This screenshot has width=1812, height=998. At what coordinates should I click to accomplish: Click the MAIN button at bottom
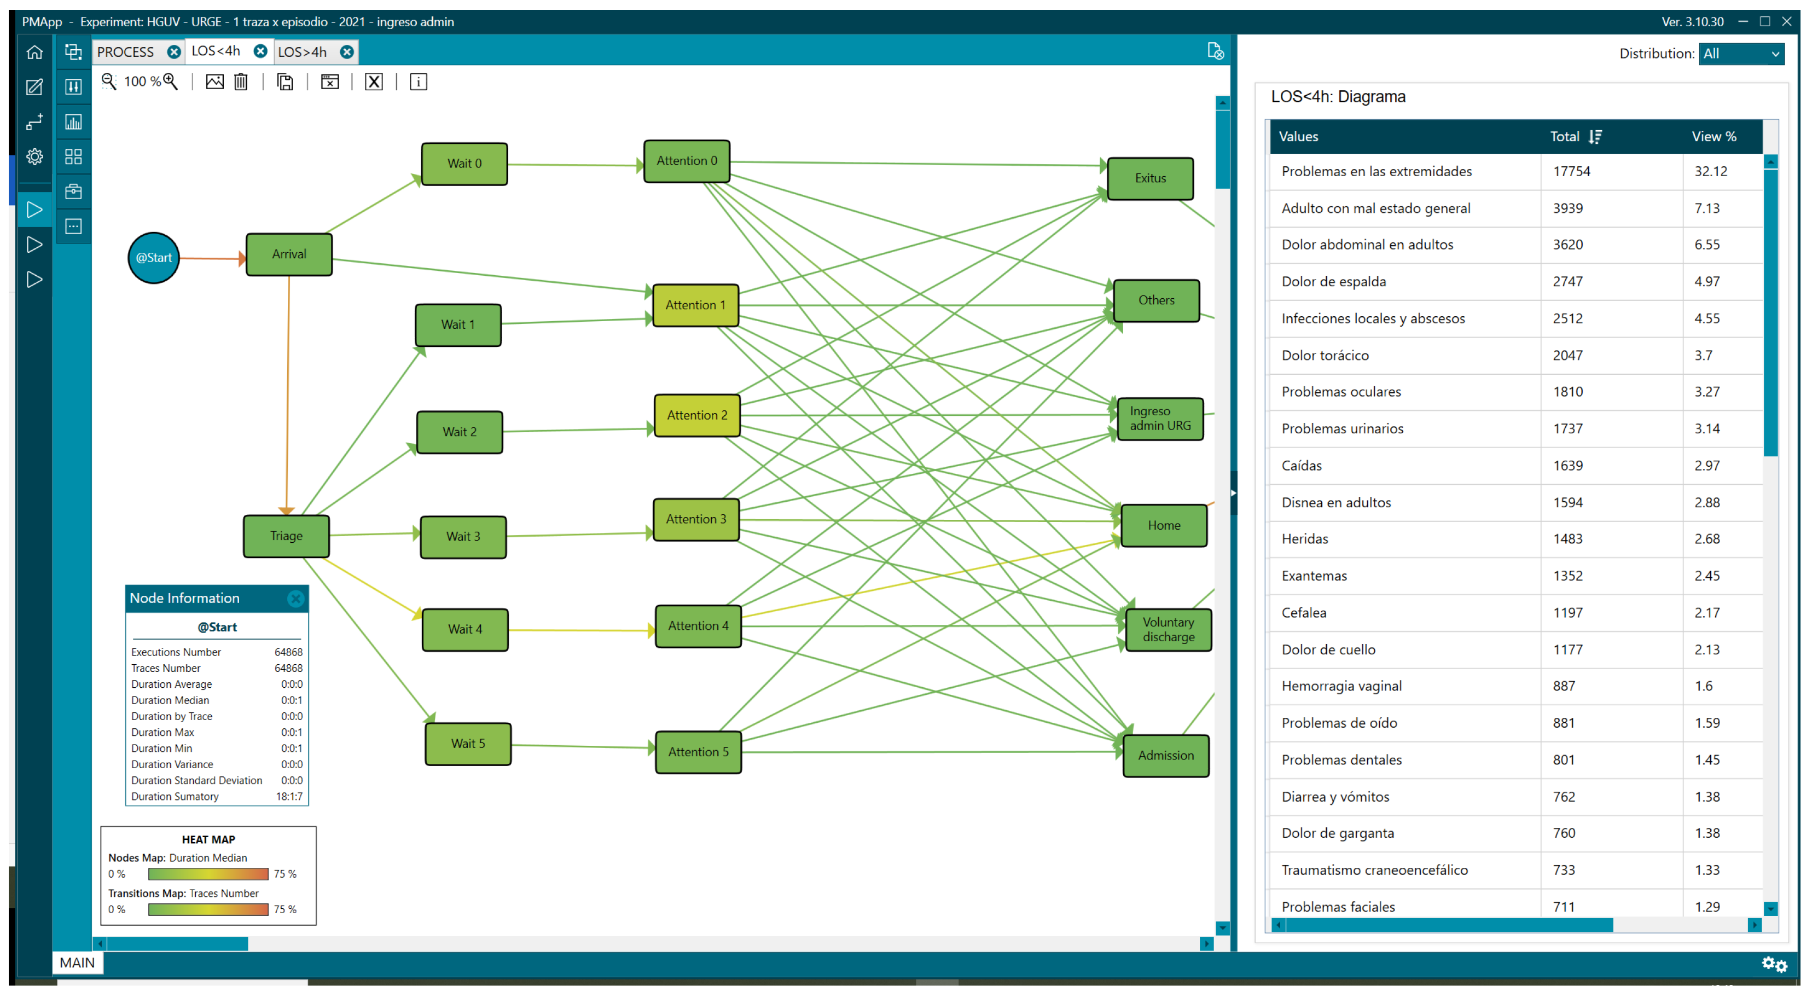pyautogui.click(x=77, y=962)
